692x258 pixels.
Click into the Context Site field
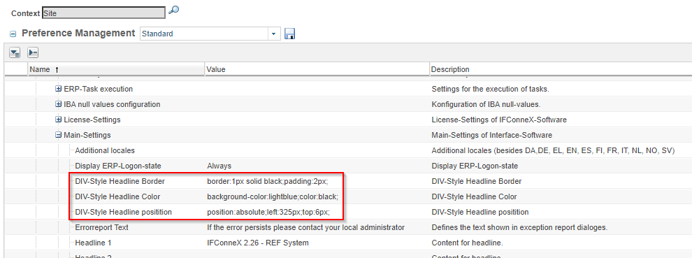103,13
